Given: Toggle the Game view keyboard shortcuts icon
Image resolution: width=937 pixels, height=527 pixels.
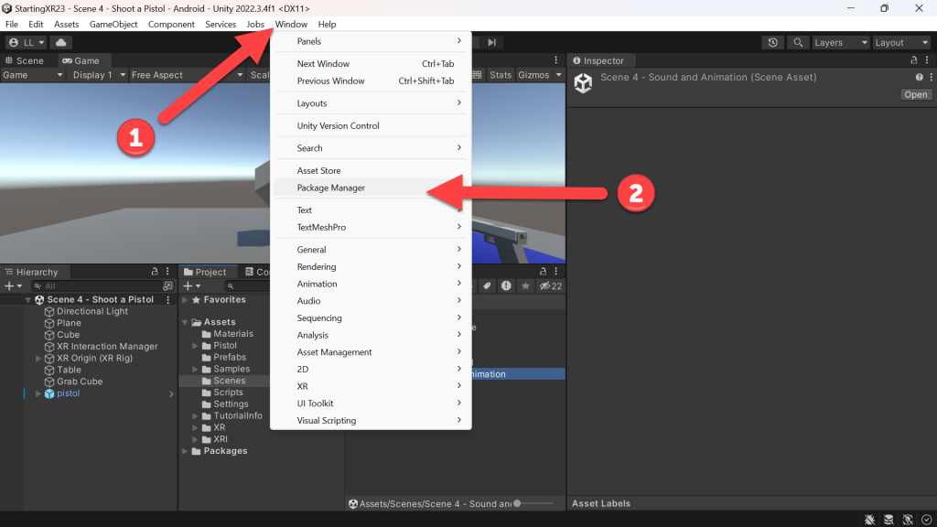Looking at the screenshot, I should [x=476, y=75].
